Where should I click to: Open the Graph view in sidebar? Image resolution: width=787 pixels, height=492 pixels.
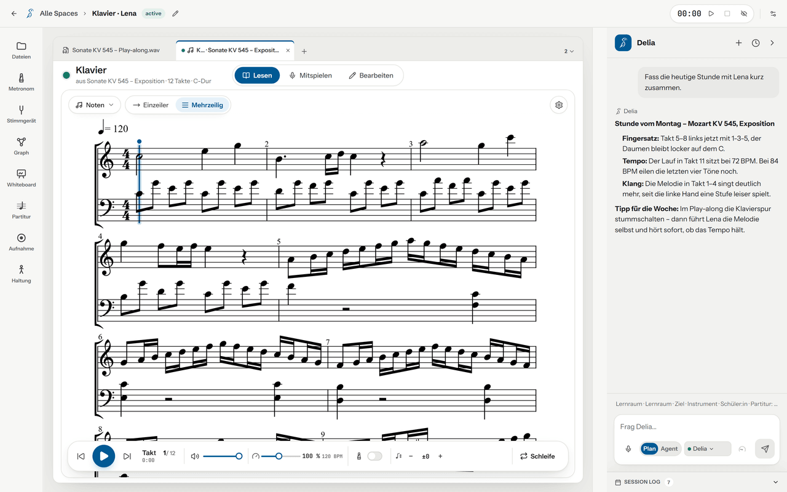(21, 146)
